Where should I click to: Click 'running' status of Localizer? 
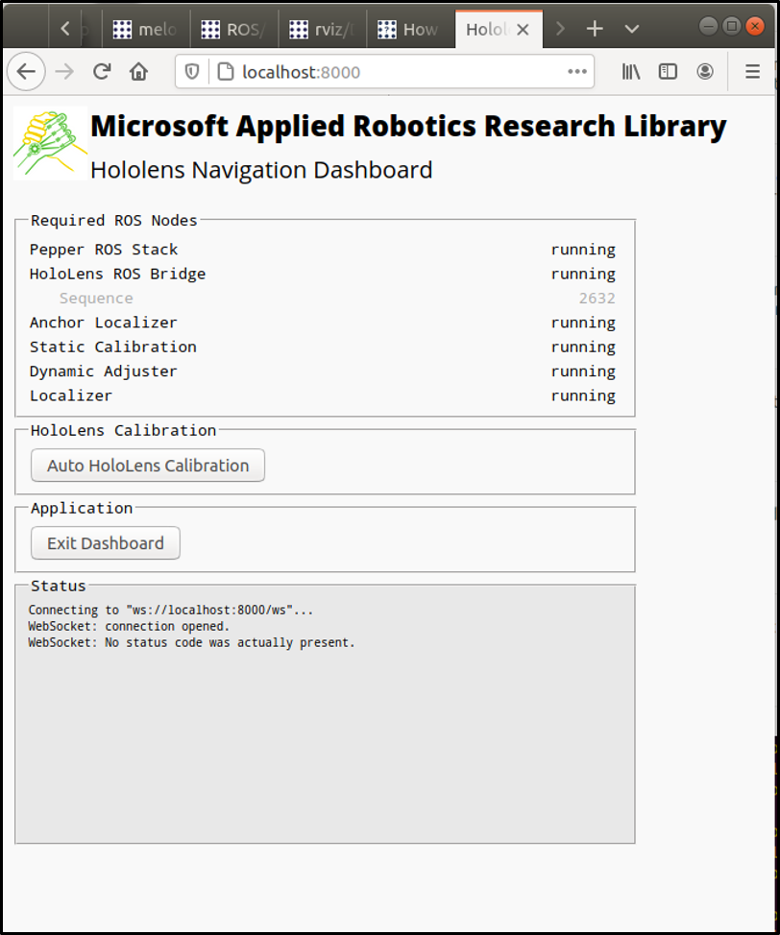583,396
